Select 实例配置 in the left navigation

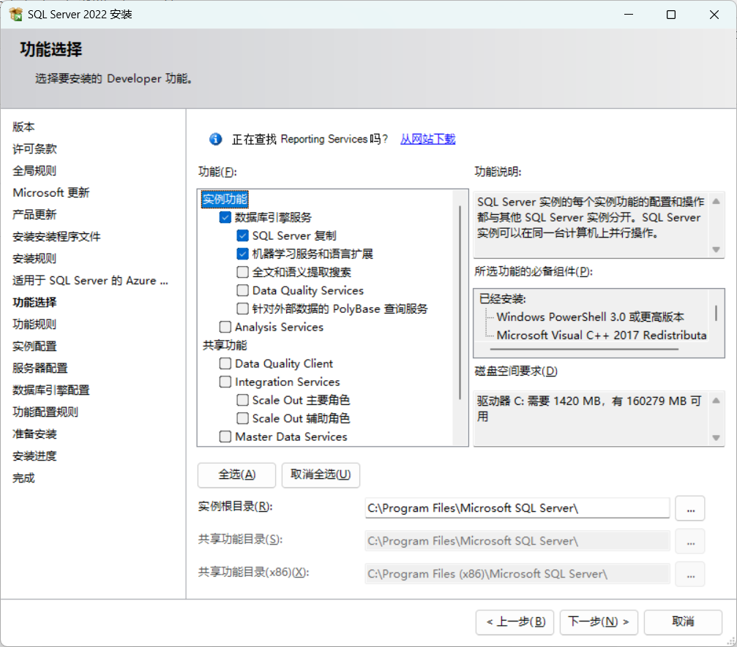34,346
